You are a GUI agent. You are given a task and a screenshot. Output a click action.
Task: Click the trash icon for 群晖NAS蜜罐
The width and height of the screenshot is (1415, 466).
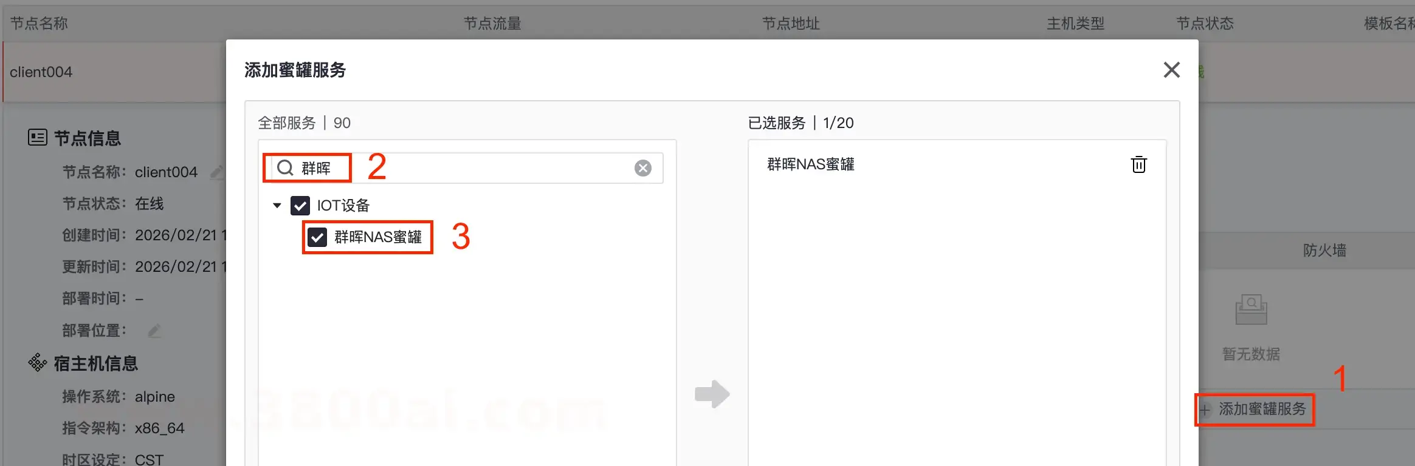click(x=1138, y=164)
